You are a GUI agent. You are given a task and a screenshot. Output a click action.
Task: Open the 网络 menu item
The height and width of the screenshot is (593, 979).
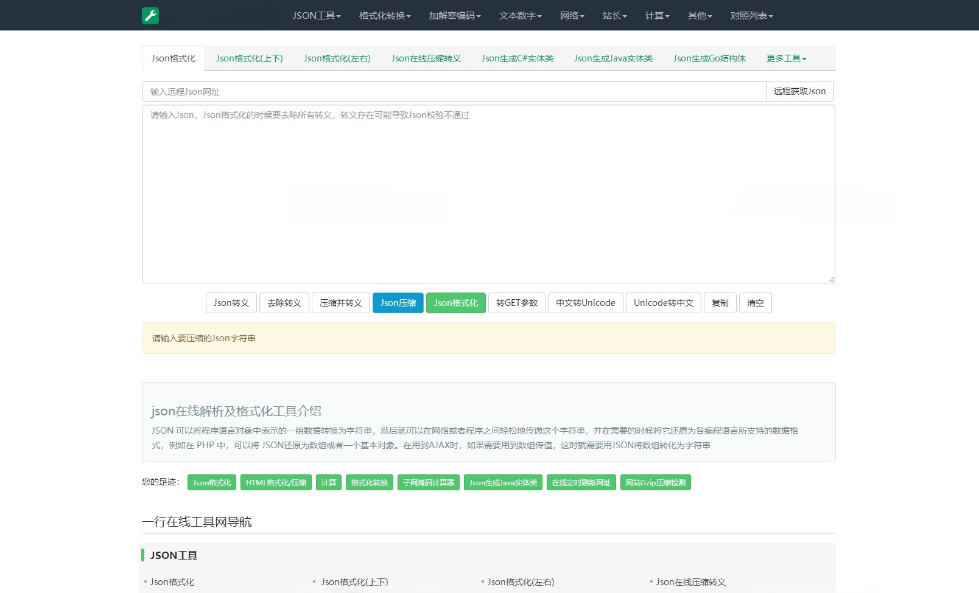(571, 16)
